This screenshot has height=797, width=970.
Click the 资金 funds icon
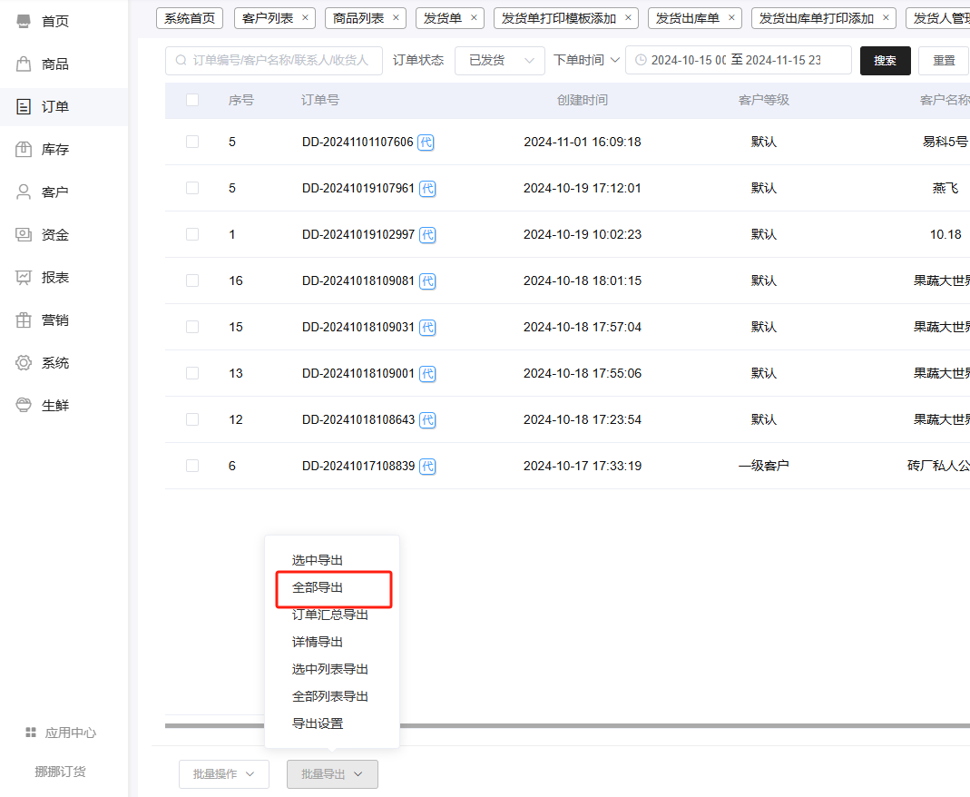point(24,234)
